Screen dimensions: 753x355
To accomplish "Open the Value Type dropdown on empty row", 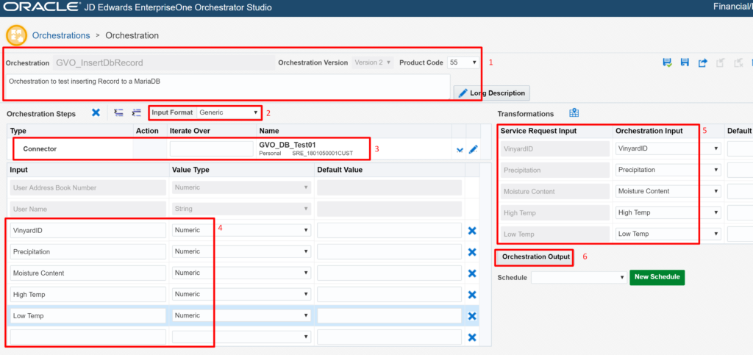I will (241, 337).
